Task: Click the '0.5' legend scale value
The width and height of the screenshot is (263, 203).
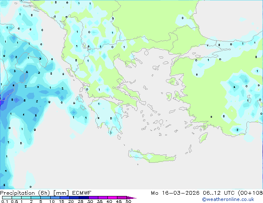Action: click(x=15, y=201)
